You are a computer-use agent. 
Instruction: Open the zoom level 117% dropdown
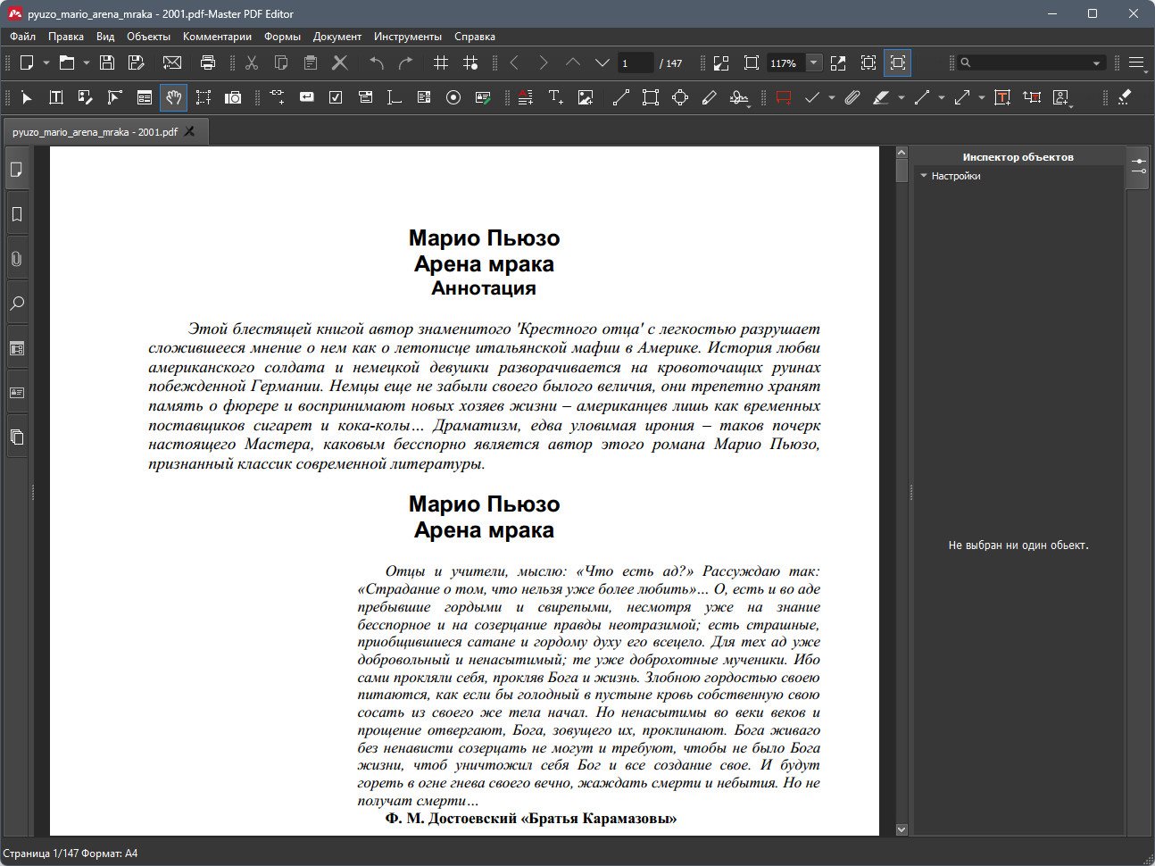pos(814,62)
